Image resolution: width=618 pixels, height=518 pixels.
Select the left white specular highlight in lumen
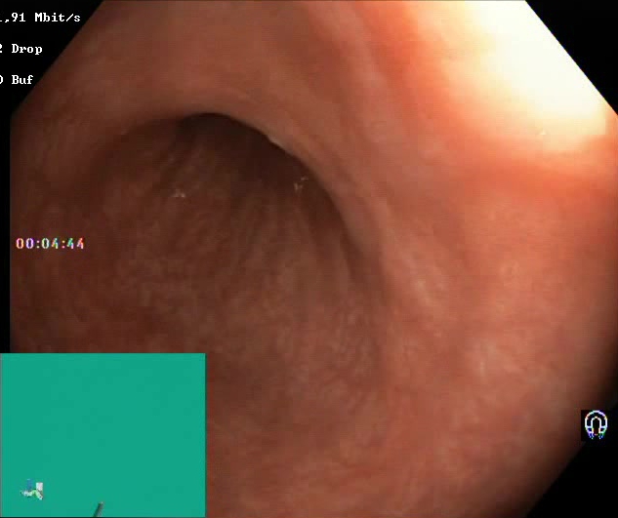click(x=179, y=193)
